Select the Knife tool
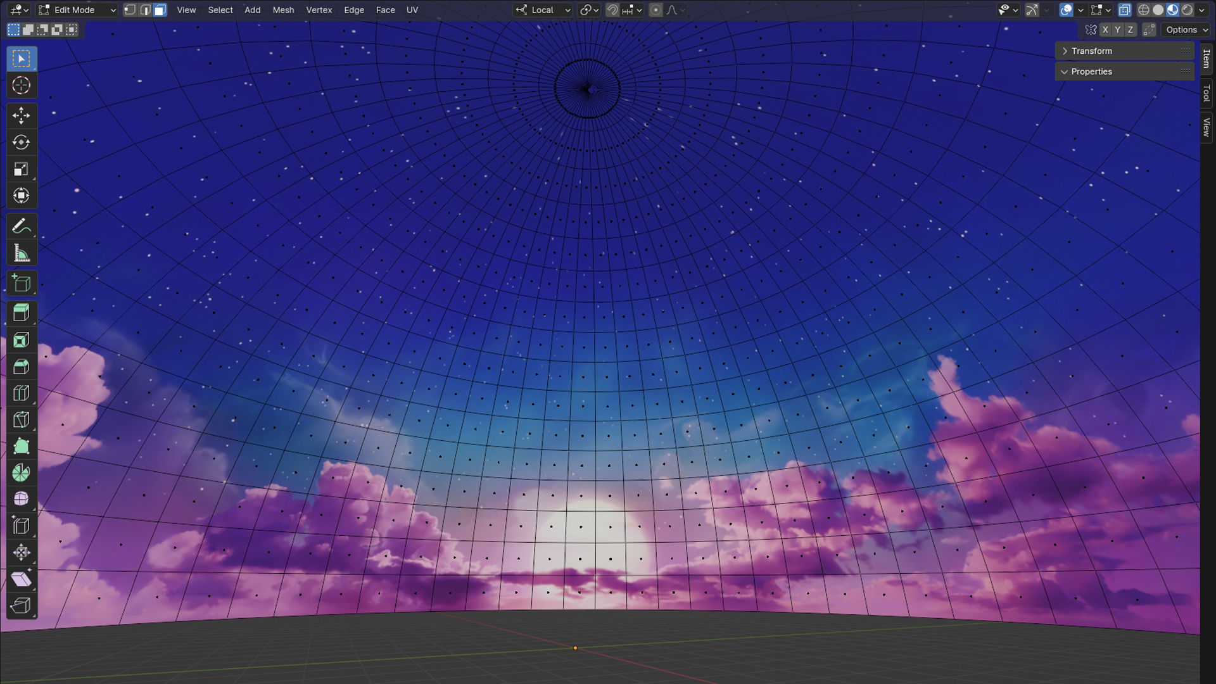This screenshot has height=684, width=1216. tap(22, 420)
